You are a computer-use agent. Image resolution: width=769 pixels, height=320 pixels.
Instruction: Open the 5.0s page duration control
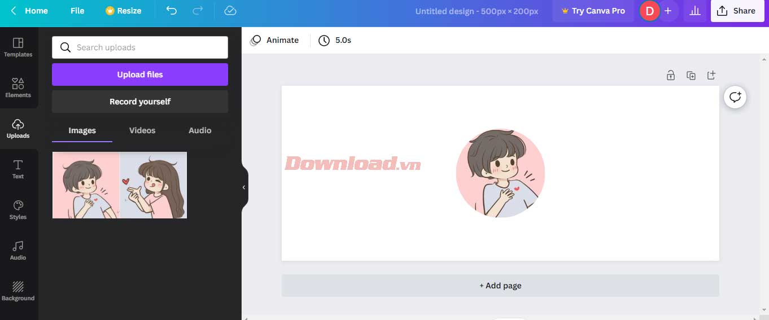pyautogui.click(x=335, y=40)
